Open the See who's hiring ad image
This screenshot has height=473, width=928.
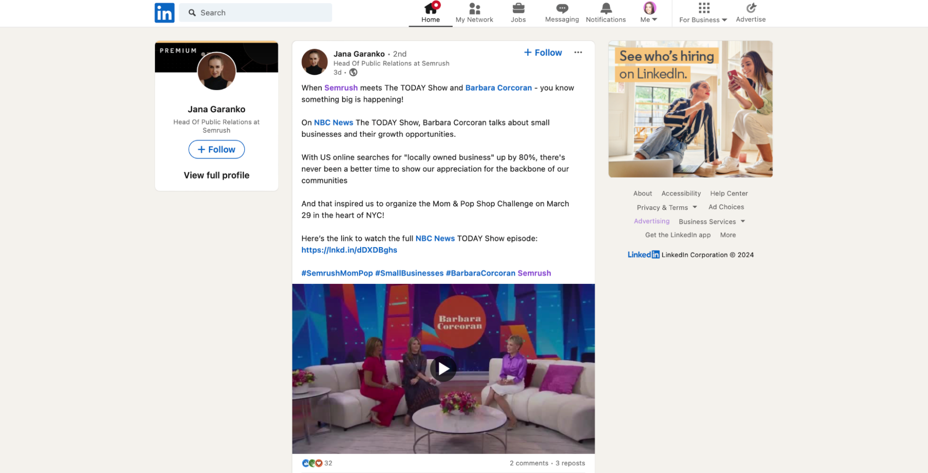pos(690,109)
